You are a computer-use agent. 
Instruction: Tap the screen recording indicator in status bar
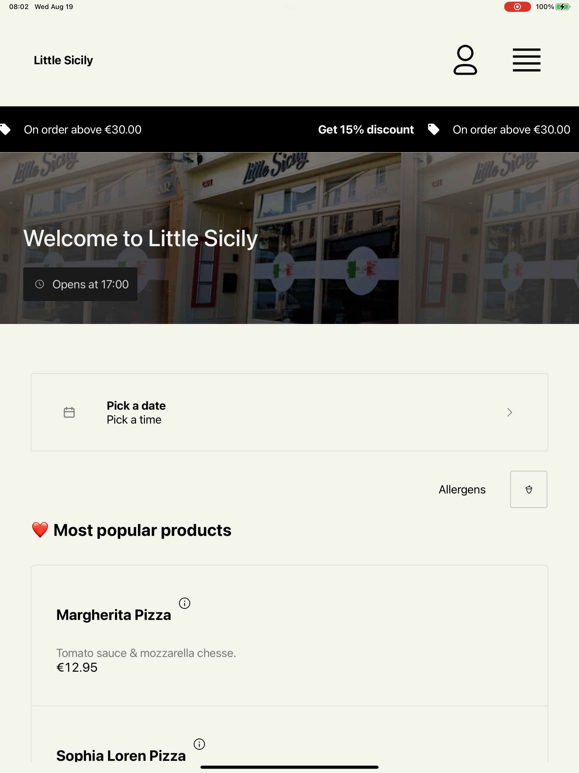tap(517, 7)
